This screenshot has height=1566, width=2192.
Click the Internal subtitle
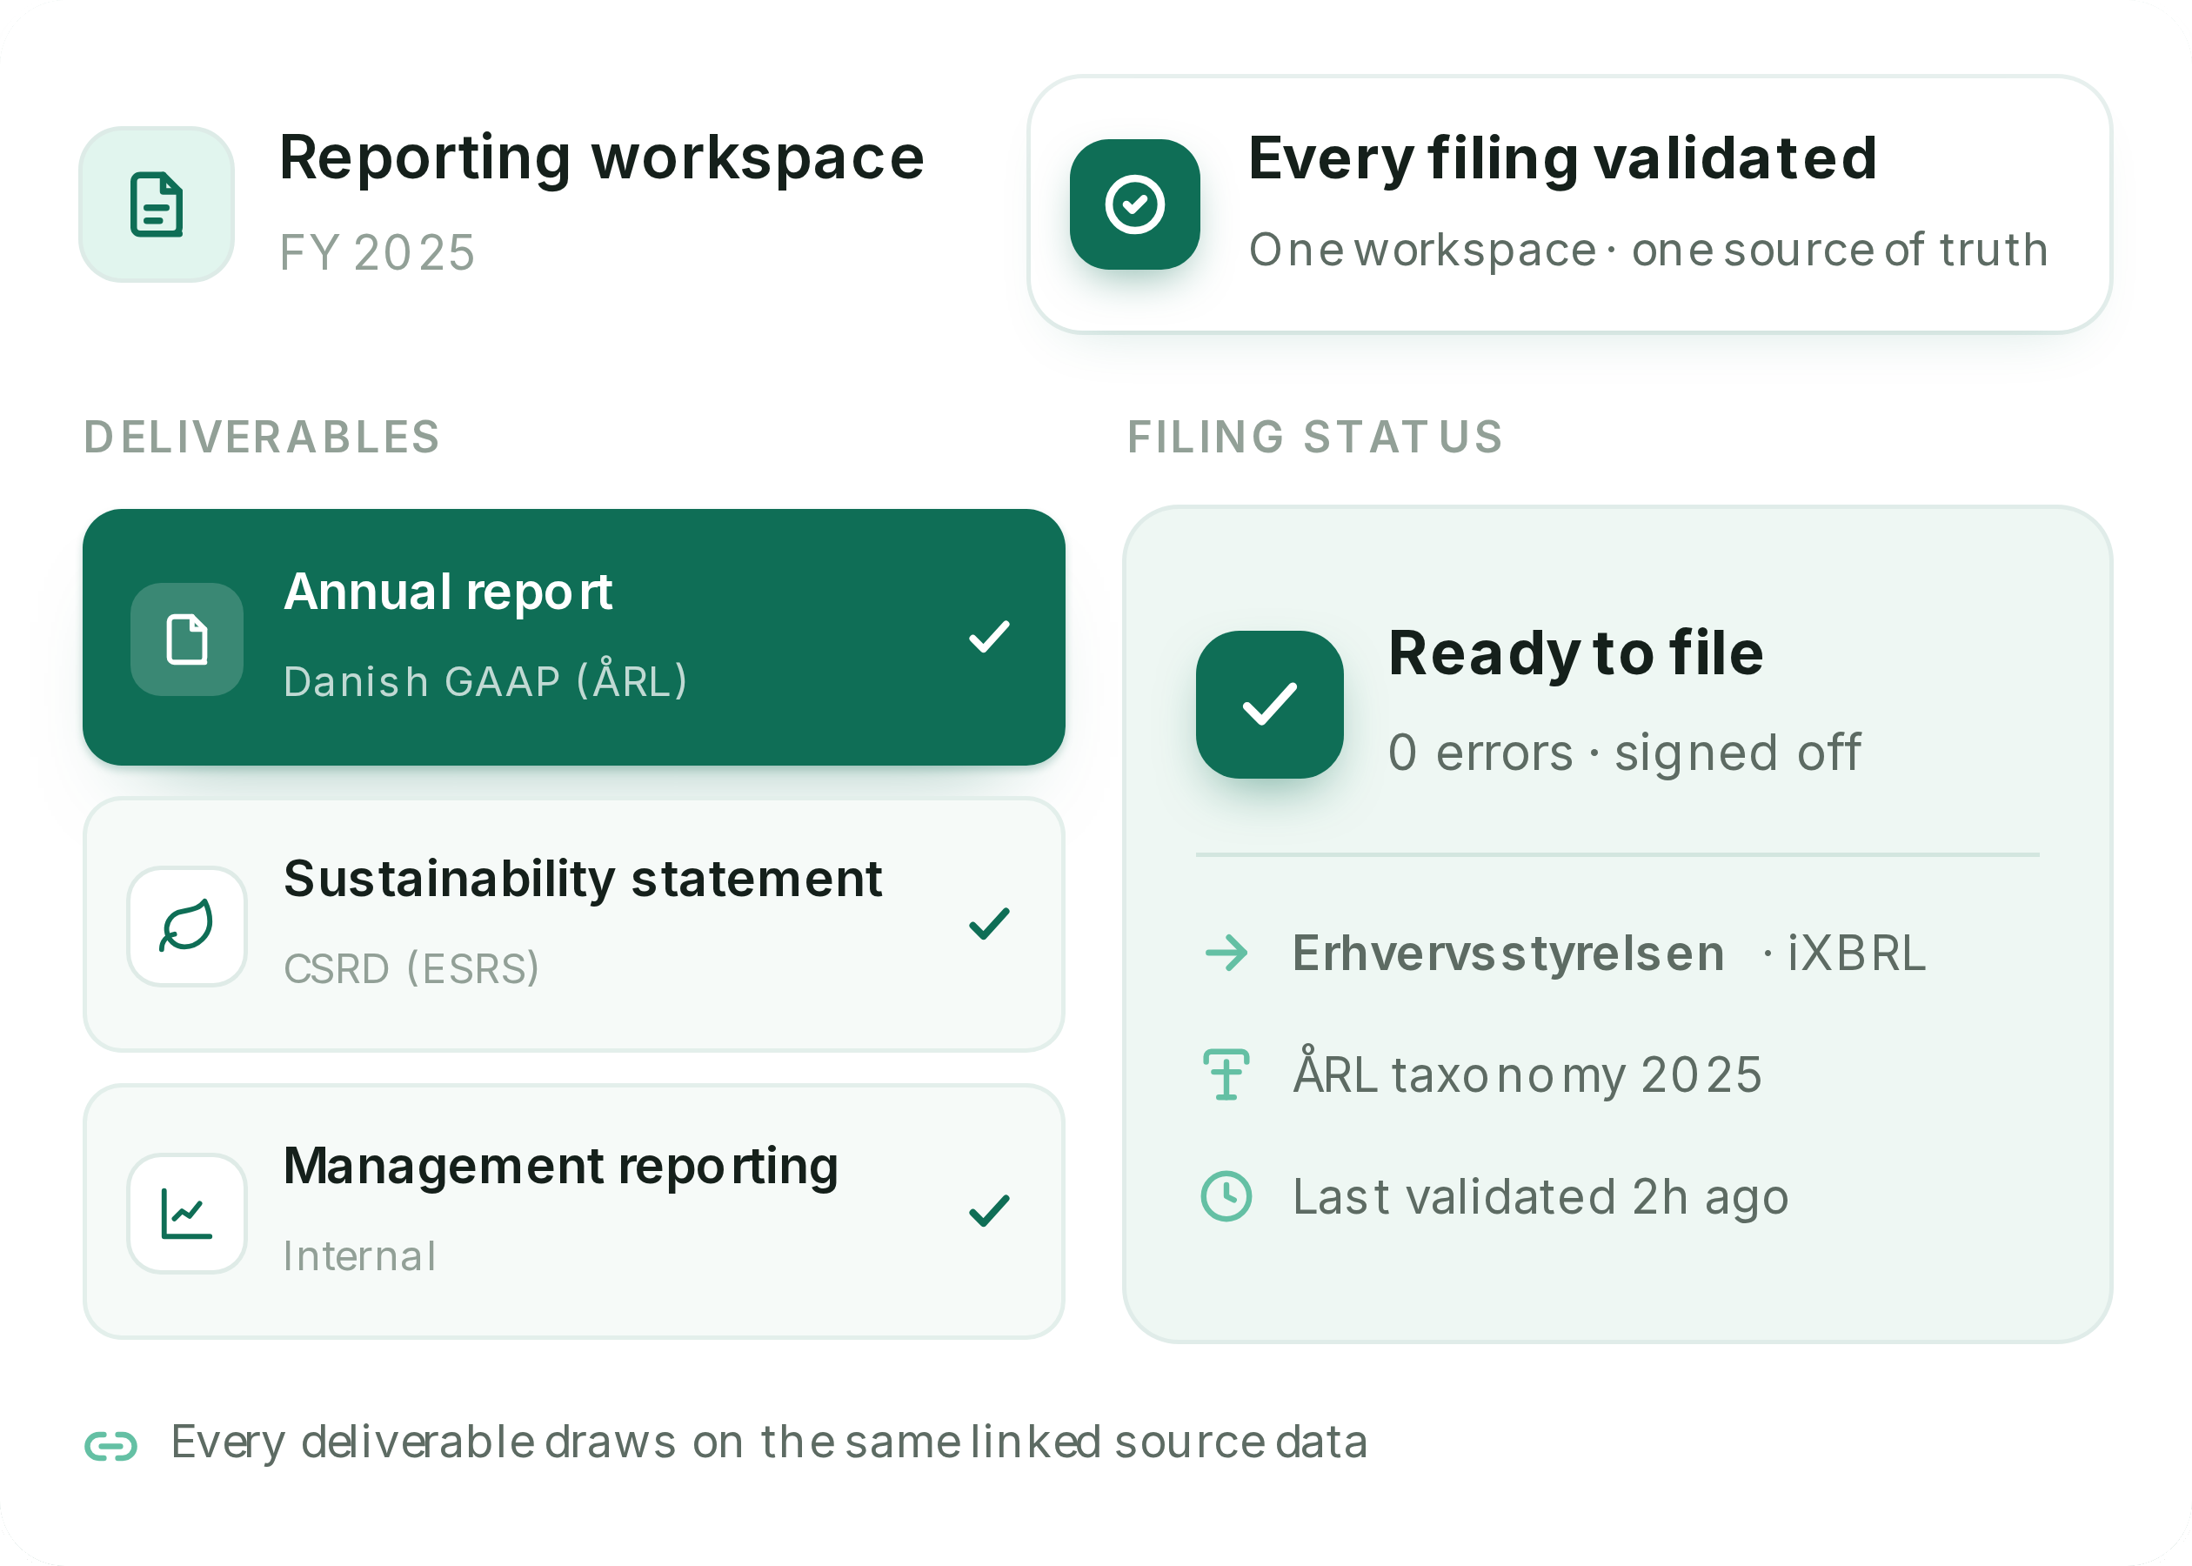pos(359,1255)
